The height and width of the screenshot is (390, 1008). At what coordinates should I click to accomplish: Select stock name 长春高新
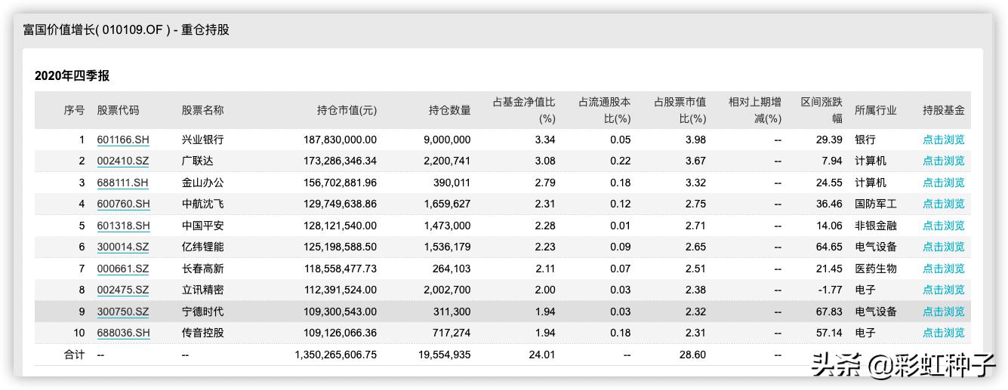pyautogui.click(x=202, y=269)
